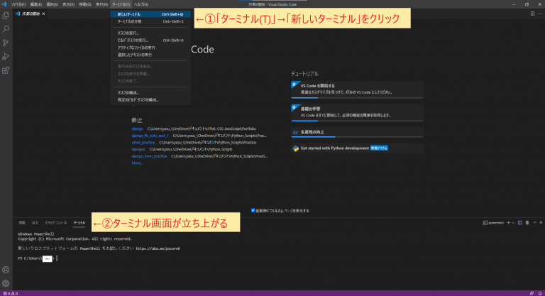Open the Extensions view
Viewport: 545px width, 296px height.
(x=6, y=70)
